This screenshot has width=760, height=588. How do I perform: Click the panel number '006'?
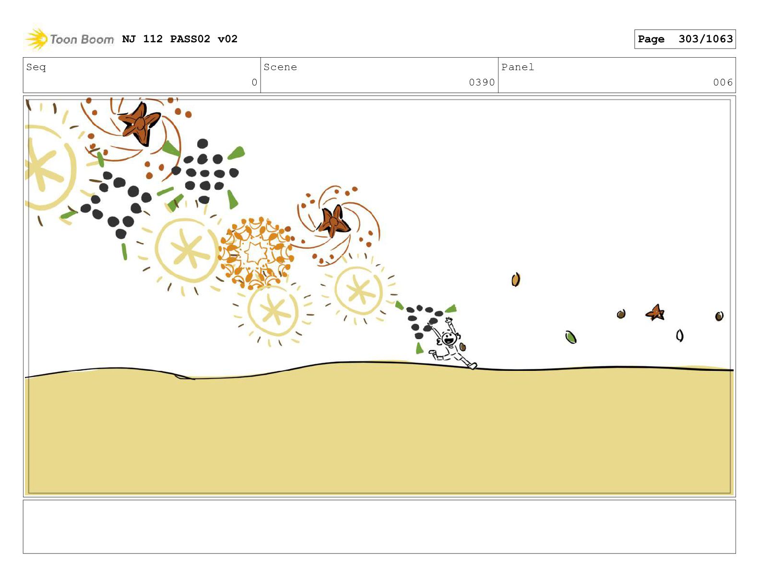[x=723, y=83]
